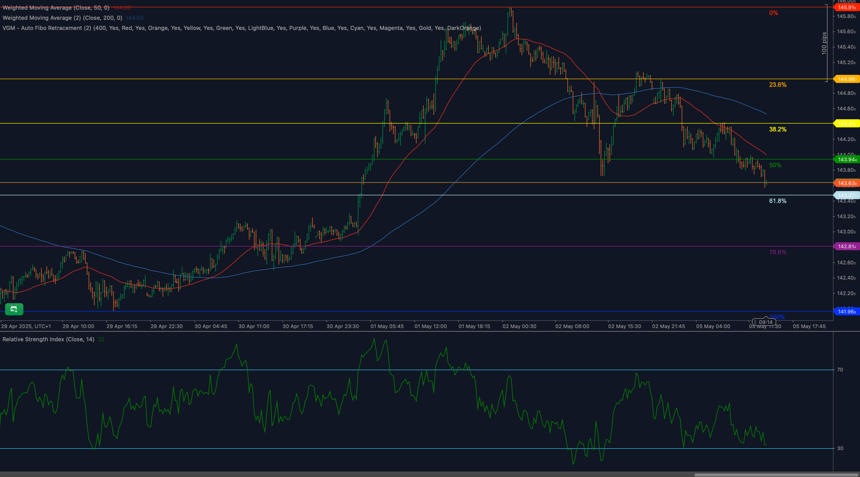Click the green add-robot button on the chart
The height and width of the screenshot is (477, 860).
pos(14,309)
